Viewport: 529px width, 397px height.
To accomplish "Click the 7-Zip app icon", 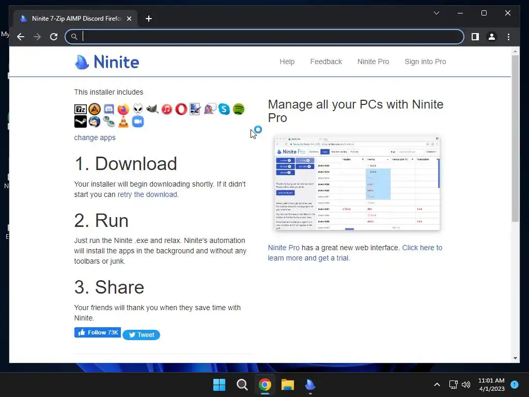I will 80,109.
